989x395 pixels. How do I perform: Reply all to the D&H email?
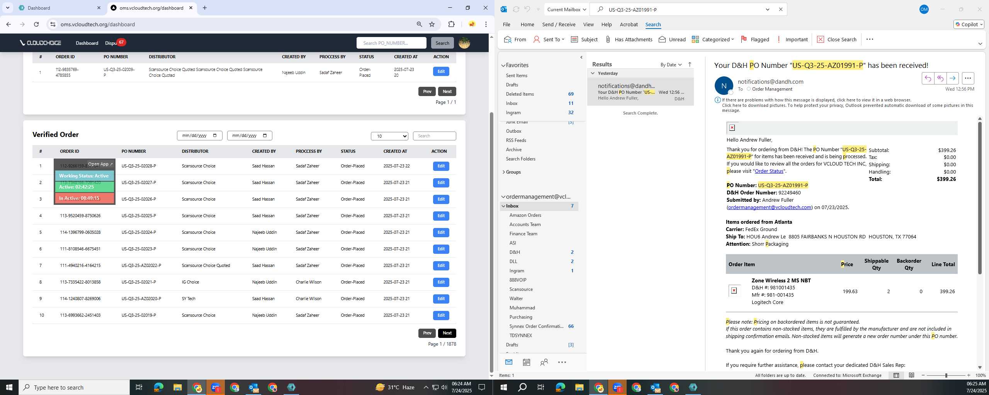[x=940, y=78]
